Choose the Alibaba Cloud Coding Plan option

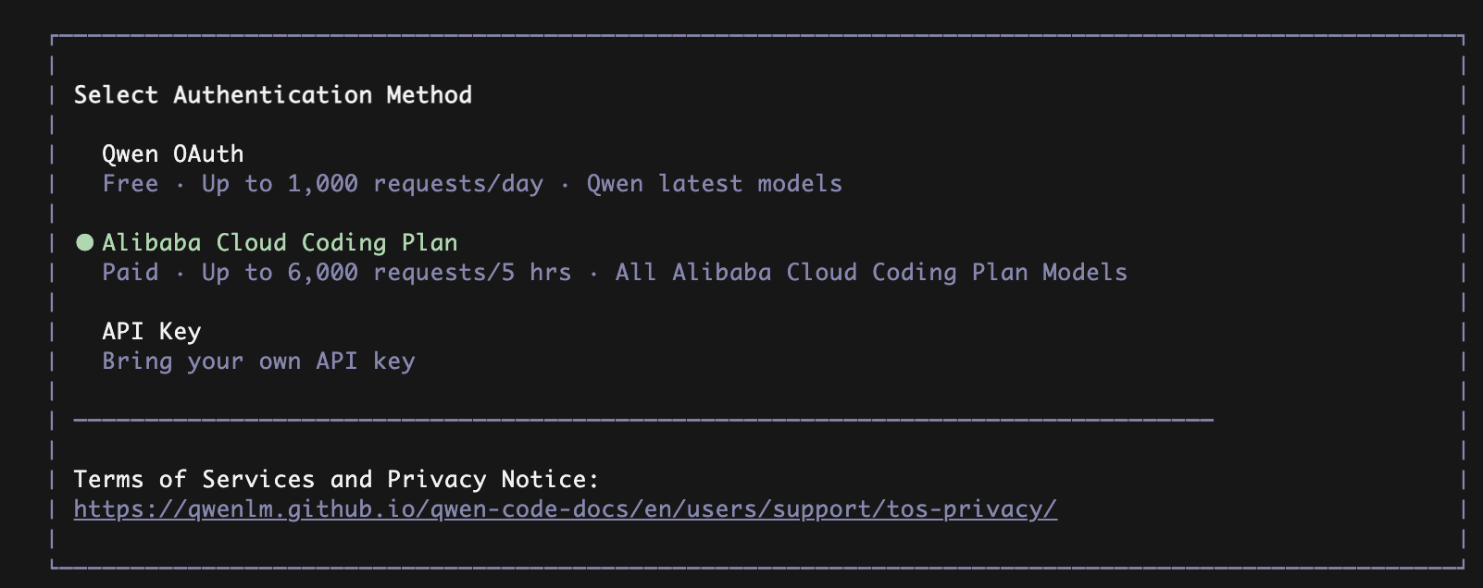tap(280, 242)
